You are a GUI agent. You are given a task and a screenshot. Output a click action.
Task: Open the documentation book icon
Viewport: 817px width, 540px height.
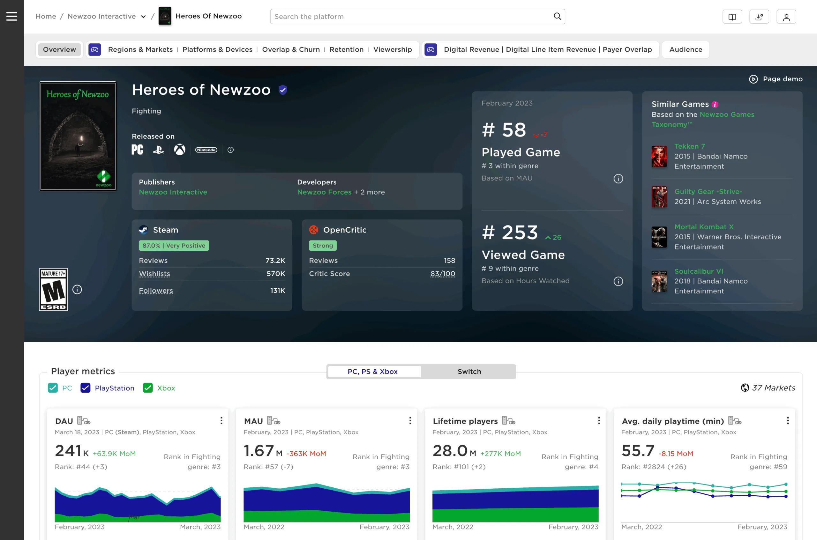pos(732,17)
